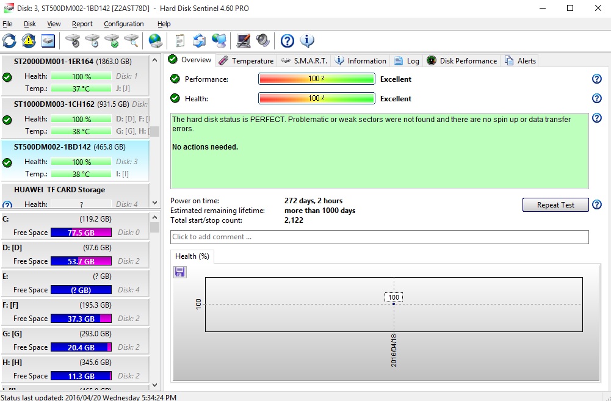Click the 'Click to add comment' field

379,237
